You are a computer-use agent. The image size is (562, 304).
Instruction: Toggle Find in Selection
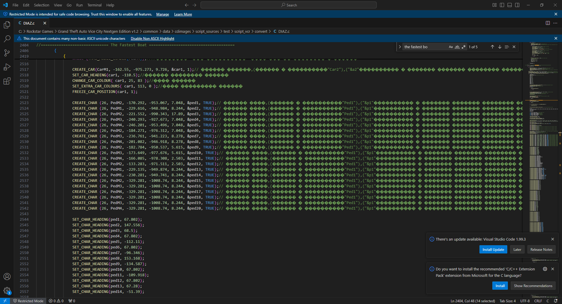pyautogui.click(x=506, y=47)
